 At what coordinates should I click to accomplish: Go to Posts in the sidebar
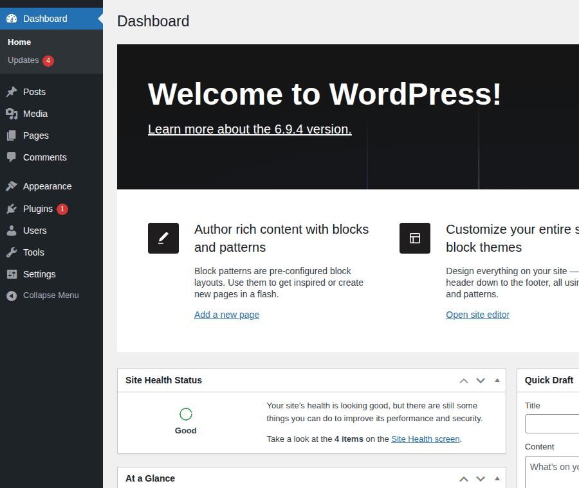click(34, 92)
